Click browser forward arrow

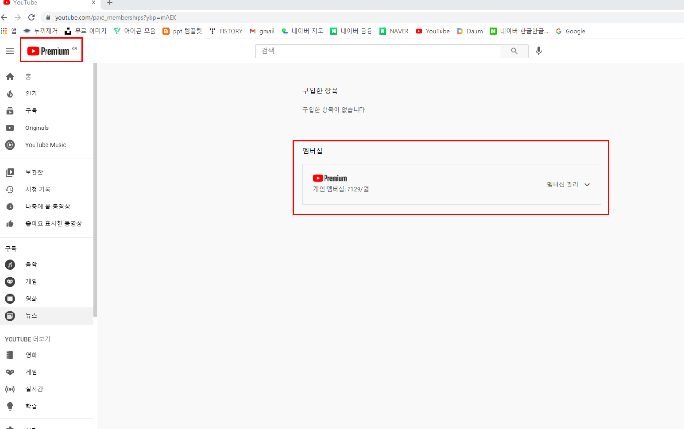tap(18, 17)
